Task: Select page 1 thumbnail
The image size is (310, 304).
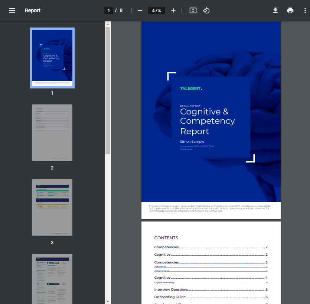Action: point(52,58)
